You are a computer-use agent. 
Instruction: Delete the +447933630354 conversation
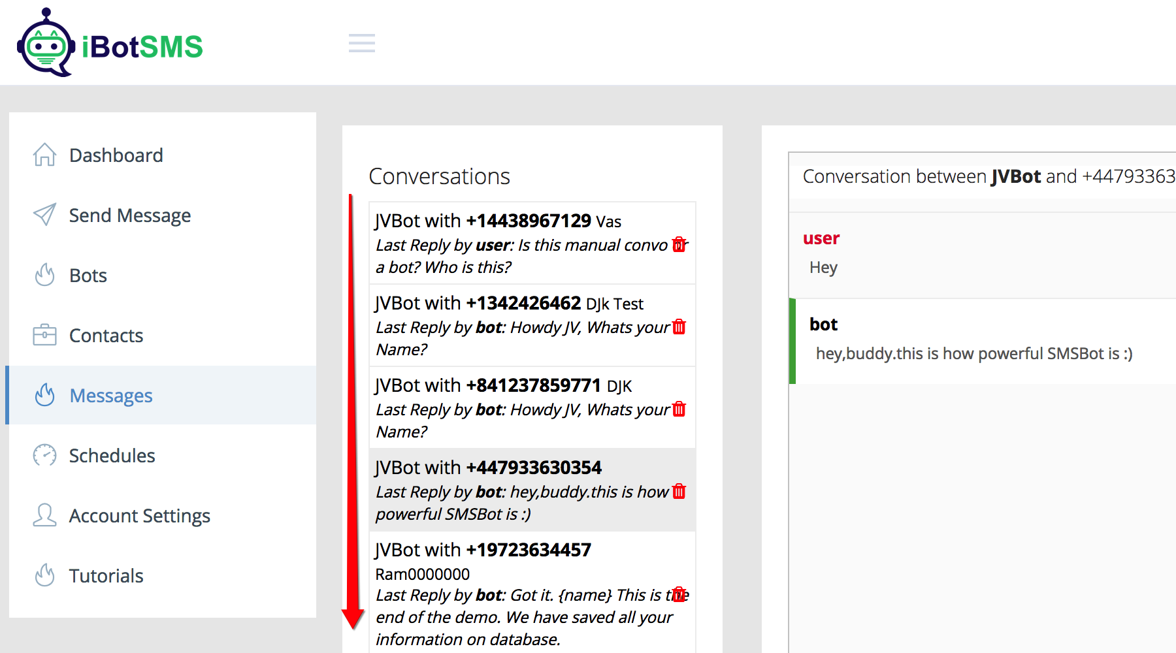click(x=679, y=491)
